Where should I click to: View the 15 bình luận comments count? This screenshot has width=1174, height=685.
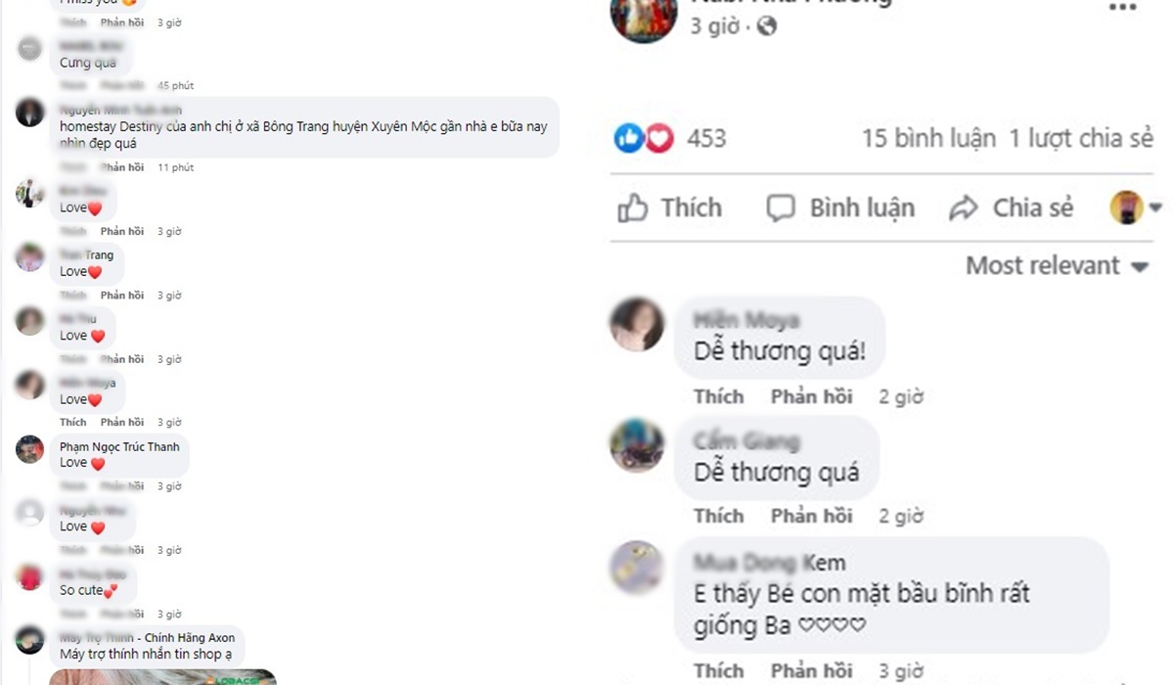point(928,138)
